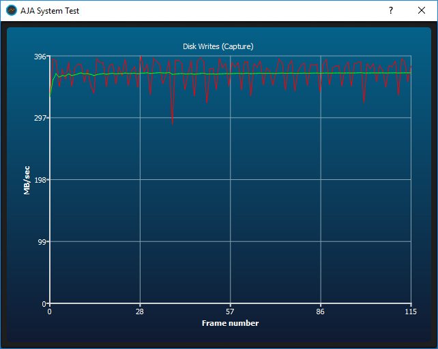Screen dimensions: 438x349
Task: Open help with the question mark button
Action: [391, 10]
